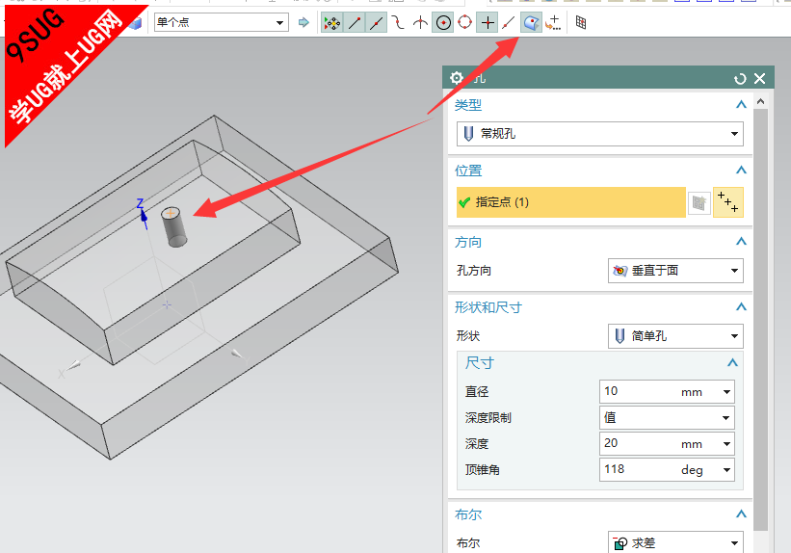Image resolution: width=791 pixels, height=553 pixels.
Task: Collapse the 方向 section
Action: point(741,242)
